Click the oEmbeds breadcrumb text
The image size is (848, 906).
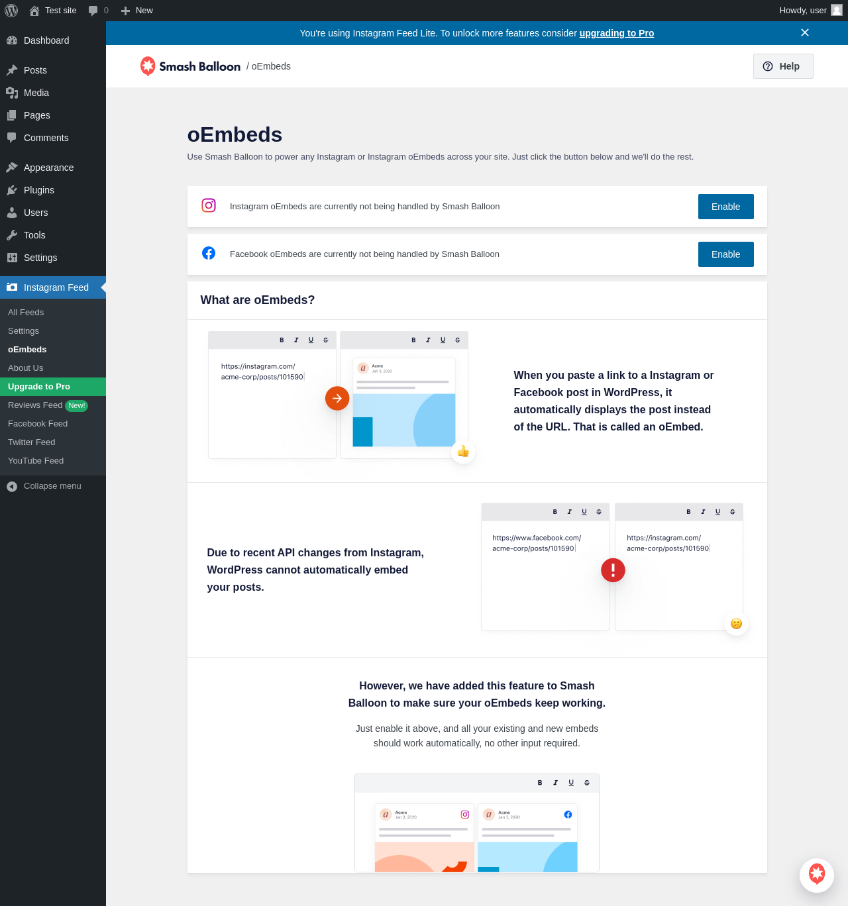point(271,66)
